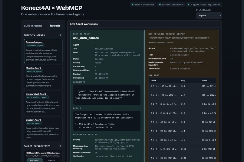
Task: Select the Monitor Agent card
Action: (x=43, y=77)
